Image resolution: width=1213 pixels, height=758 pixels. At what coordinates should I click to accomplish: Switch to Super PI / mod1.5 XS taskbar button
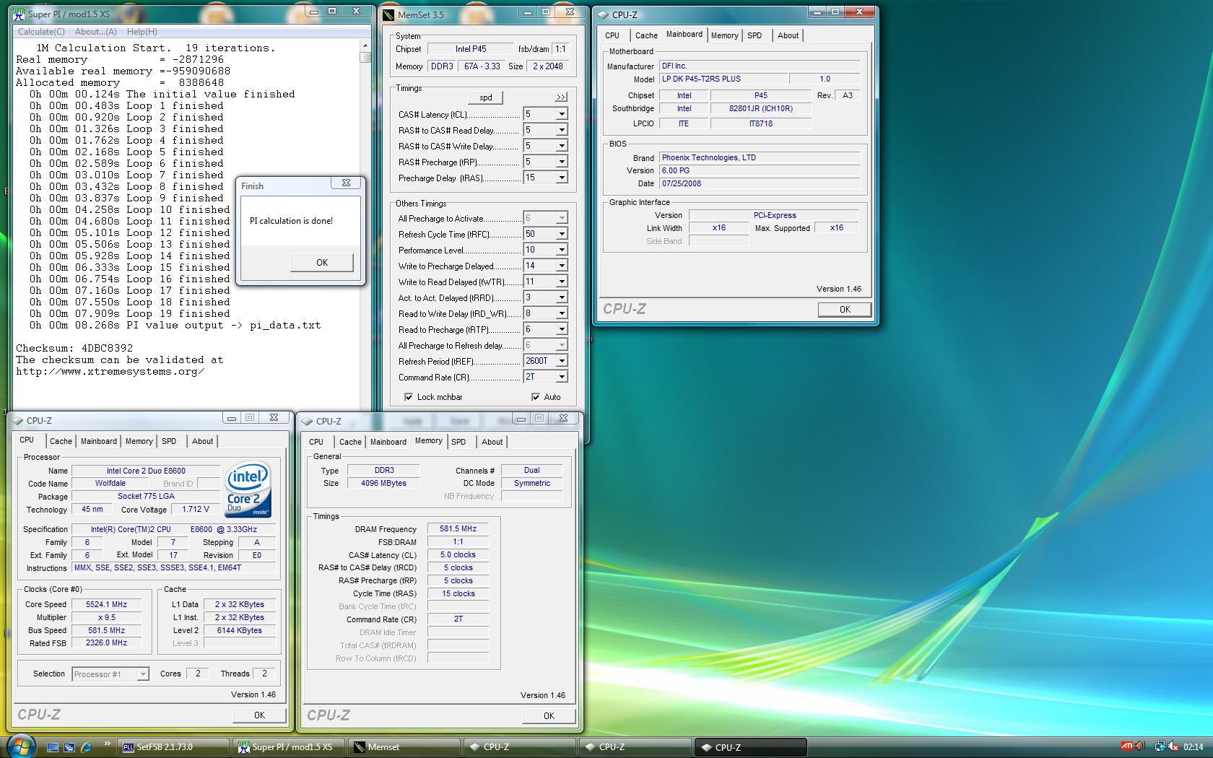click(290, 747)
